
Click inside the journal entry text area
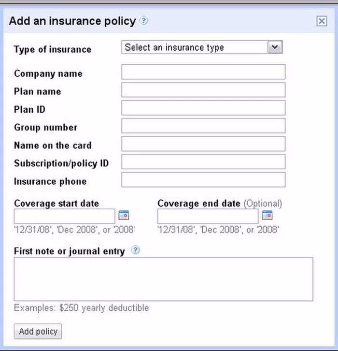163,279
